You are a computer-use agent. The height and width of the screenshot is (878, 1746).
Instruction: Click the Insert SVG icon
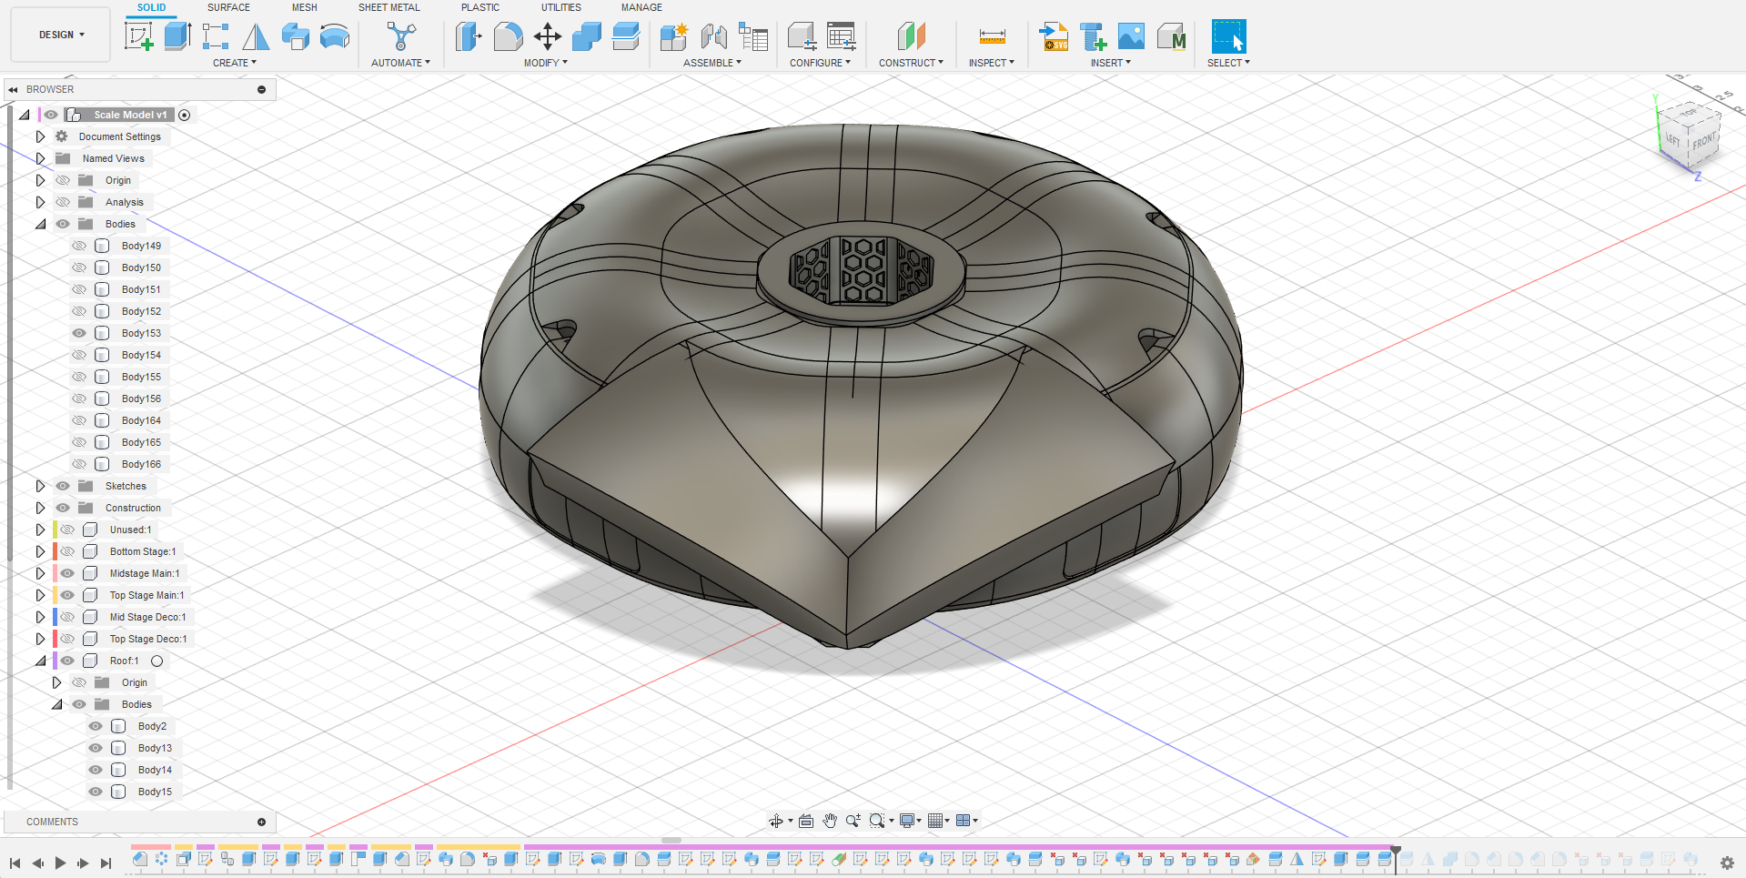(1054, 36)
